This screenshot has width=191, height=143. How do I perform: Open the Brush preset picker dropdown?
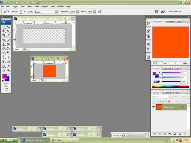coord(24,12)
